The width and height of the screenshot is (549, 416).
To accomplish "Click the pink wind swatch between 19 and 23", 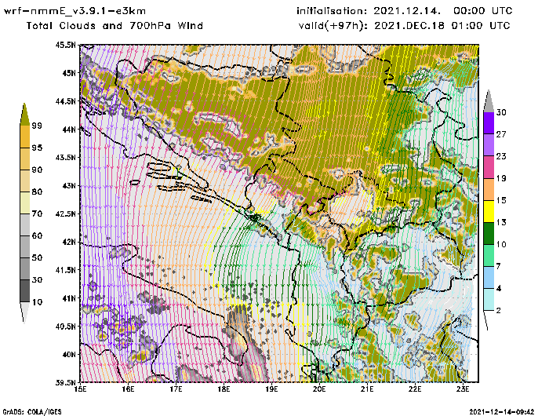I will [x=489, y=167].
